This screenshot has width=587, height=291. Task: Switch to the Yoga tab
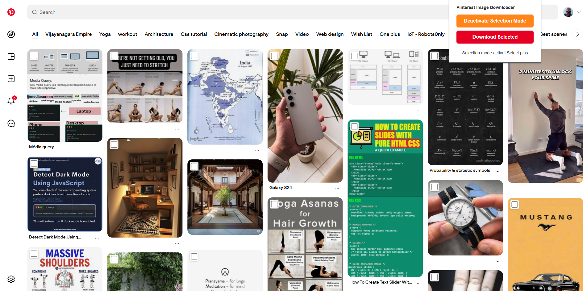(x=105, y=34)
